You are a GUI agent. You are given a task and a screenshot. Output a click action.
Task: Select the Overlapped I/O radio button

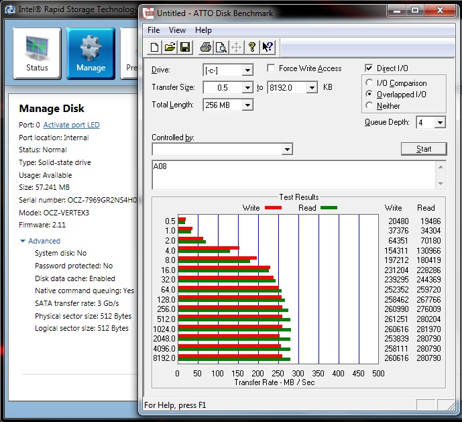[x=369, y=94]
